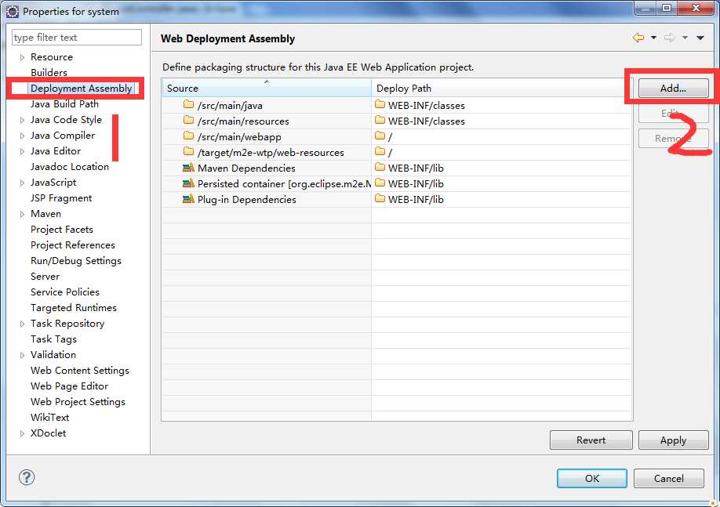Open the Targeted Runtimes page
Image resolution: width=720 pixels, height=507 pixels.
74,307
